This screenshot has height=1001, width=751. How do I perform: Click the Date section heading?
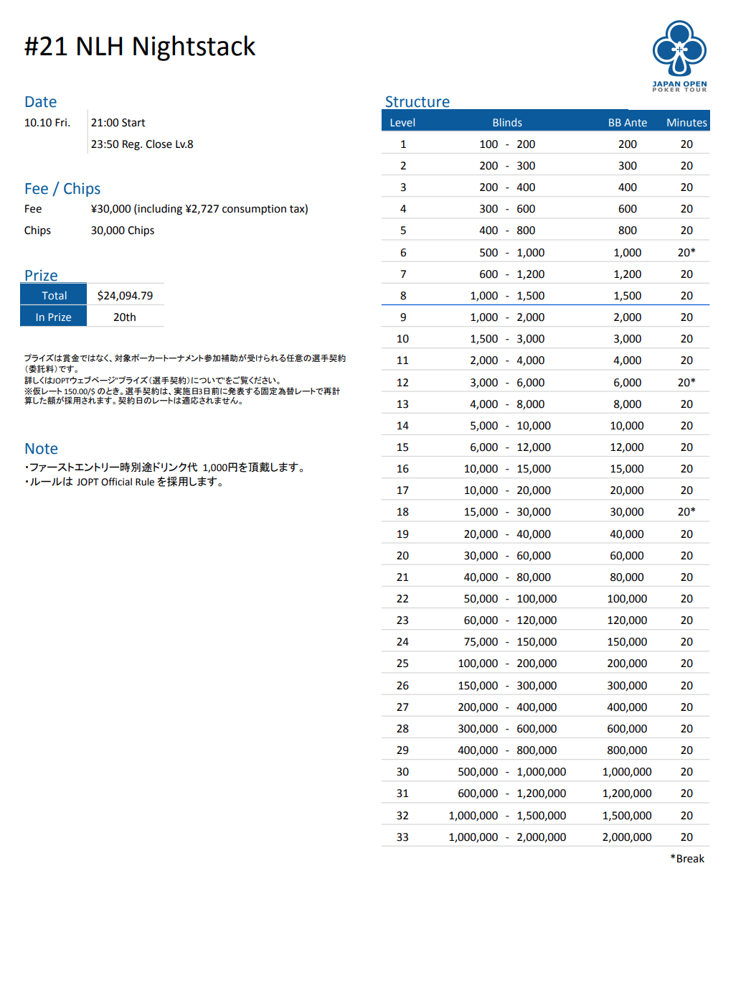click(x=40, y=102)
